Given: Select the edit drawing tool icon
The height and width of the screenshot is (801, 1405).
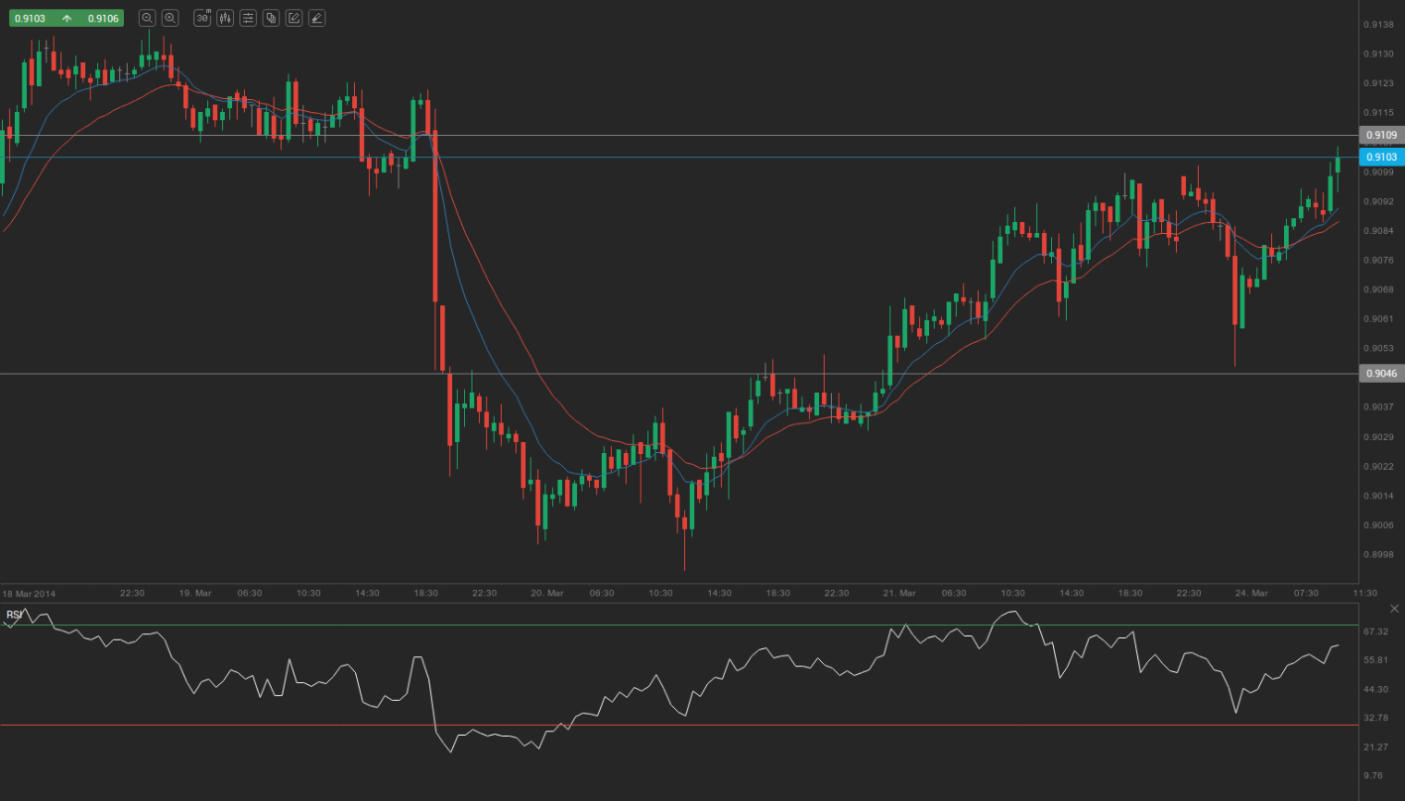Looking at the screenshot, I should pos(293,18).
